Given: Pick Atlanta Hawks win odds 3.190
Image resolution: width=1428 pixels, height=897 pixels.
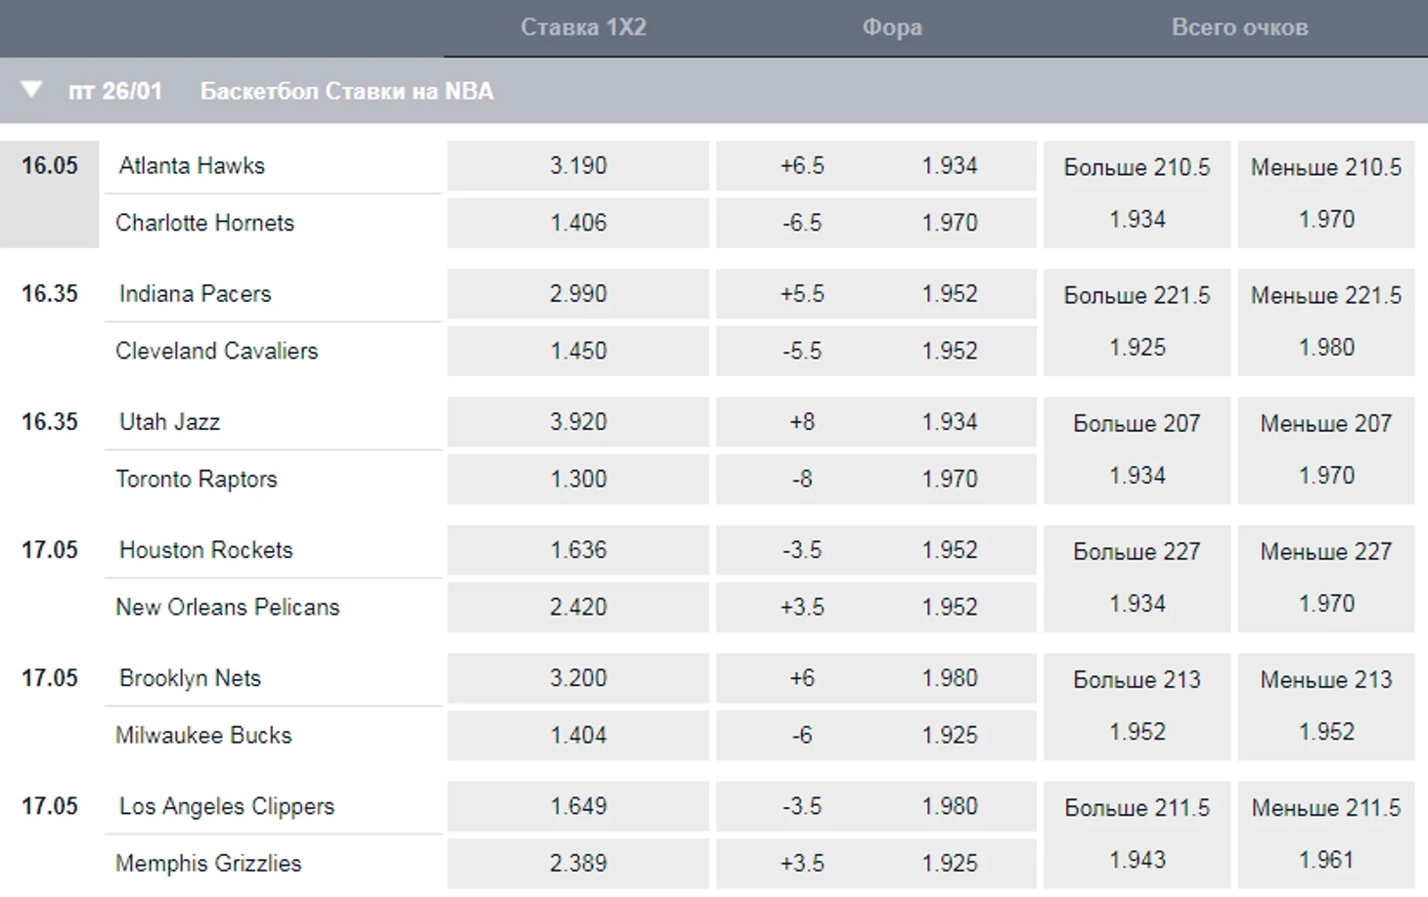Looking at the screenshot, I should click(578, 166).
